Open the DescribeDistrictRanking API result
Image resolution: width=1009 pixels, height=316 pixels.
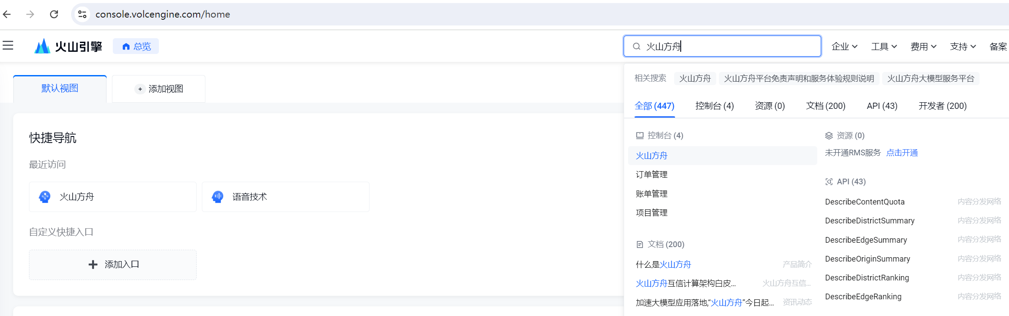coord(867,278)
